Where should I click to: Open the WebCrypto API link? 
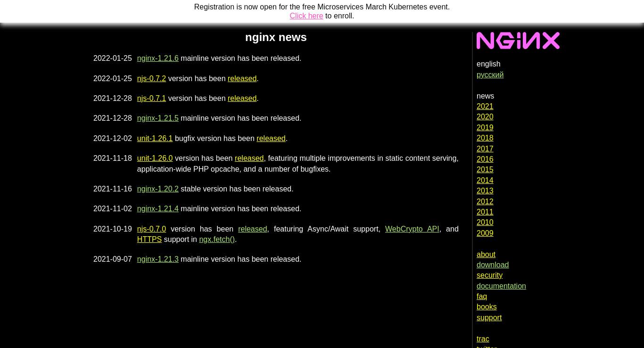coord(412,229)
